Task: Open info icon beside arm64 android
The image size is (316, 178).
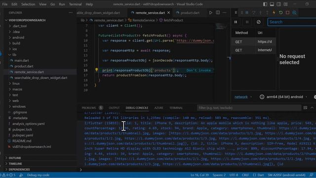Action: pos(262,97)
